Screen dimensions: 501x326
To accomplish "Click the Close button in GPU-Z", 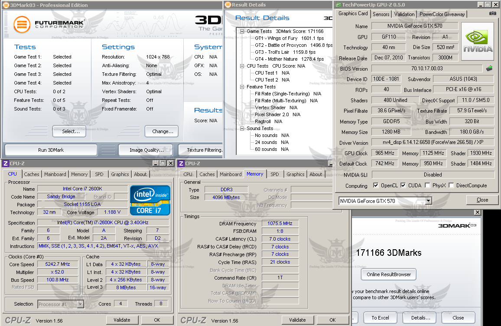I will coord(482,200).
